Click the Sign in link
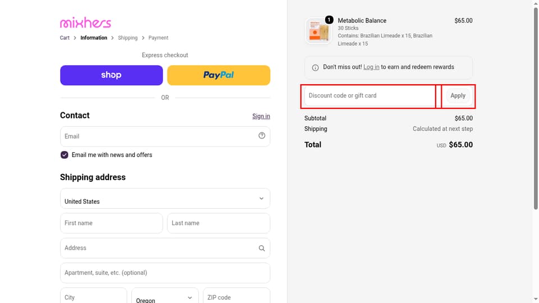The image size is (539, 303). pyautogui.click(x=261, y=116)
